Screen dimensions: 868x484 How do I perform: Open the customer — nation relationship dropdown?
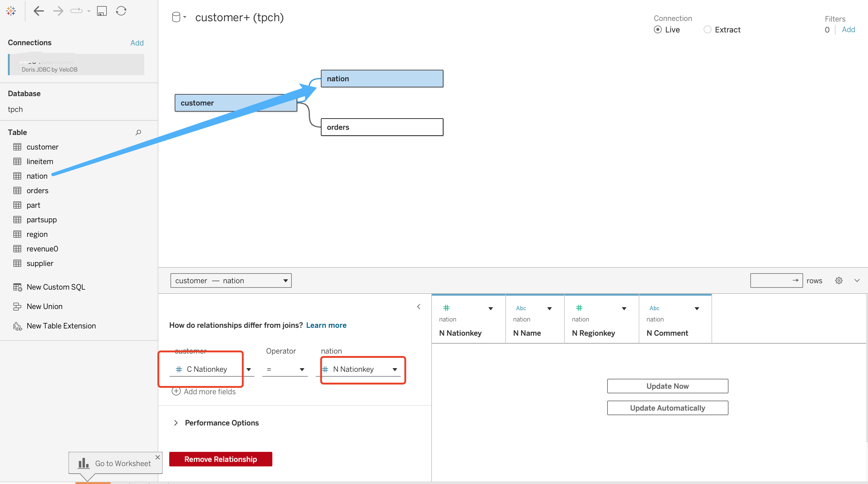point(231,281)
